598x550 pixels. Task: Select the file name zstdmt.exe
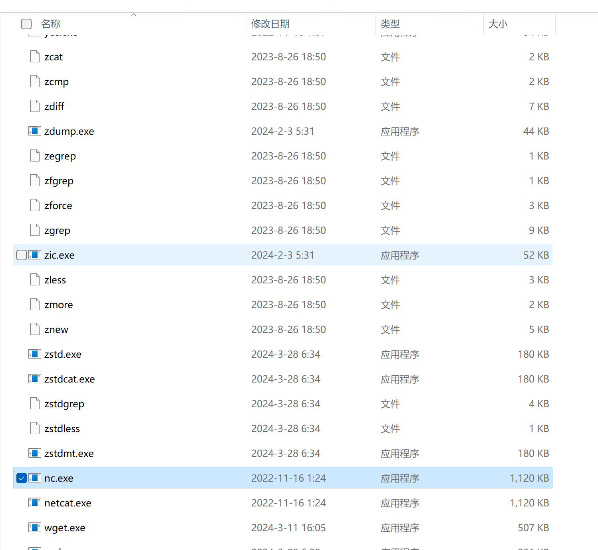[69, 453]
